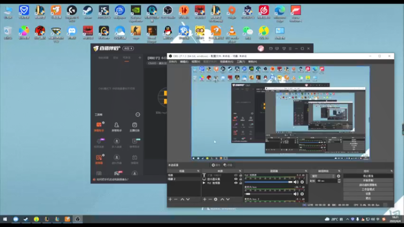Toggle visibility of text source in OBS
This screenshot has width=404, height=227.
coord(235,175)
